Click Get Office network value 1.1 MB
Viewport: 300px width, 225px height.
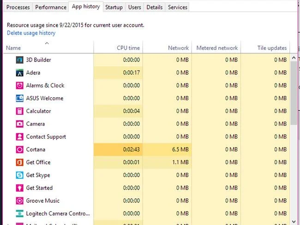click(180, 162)
